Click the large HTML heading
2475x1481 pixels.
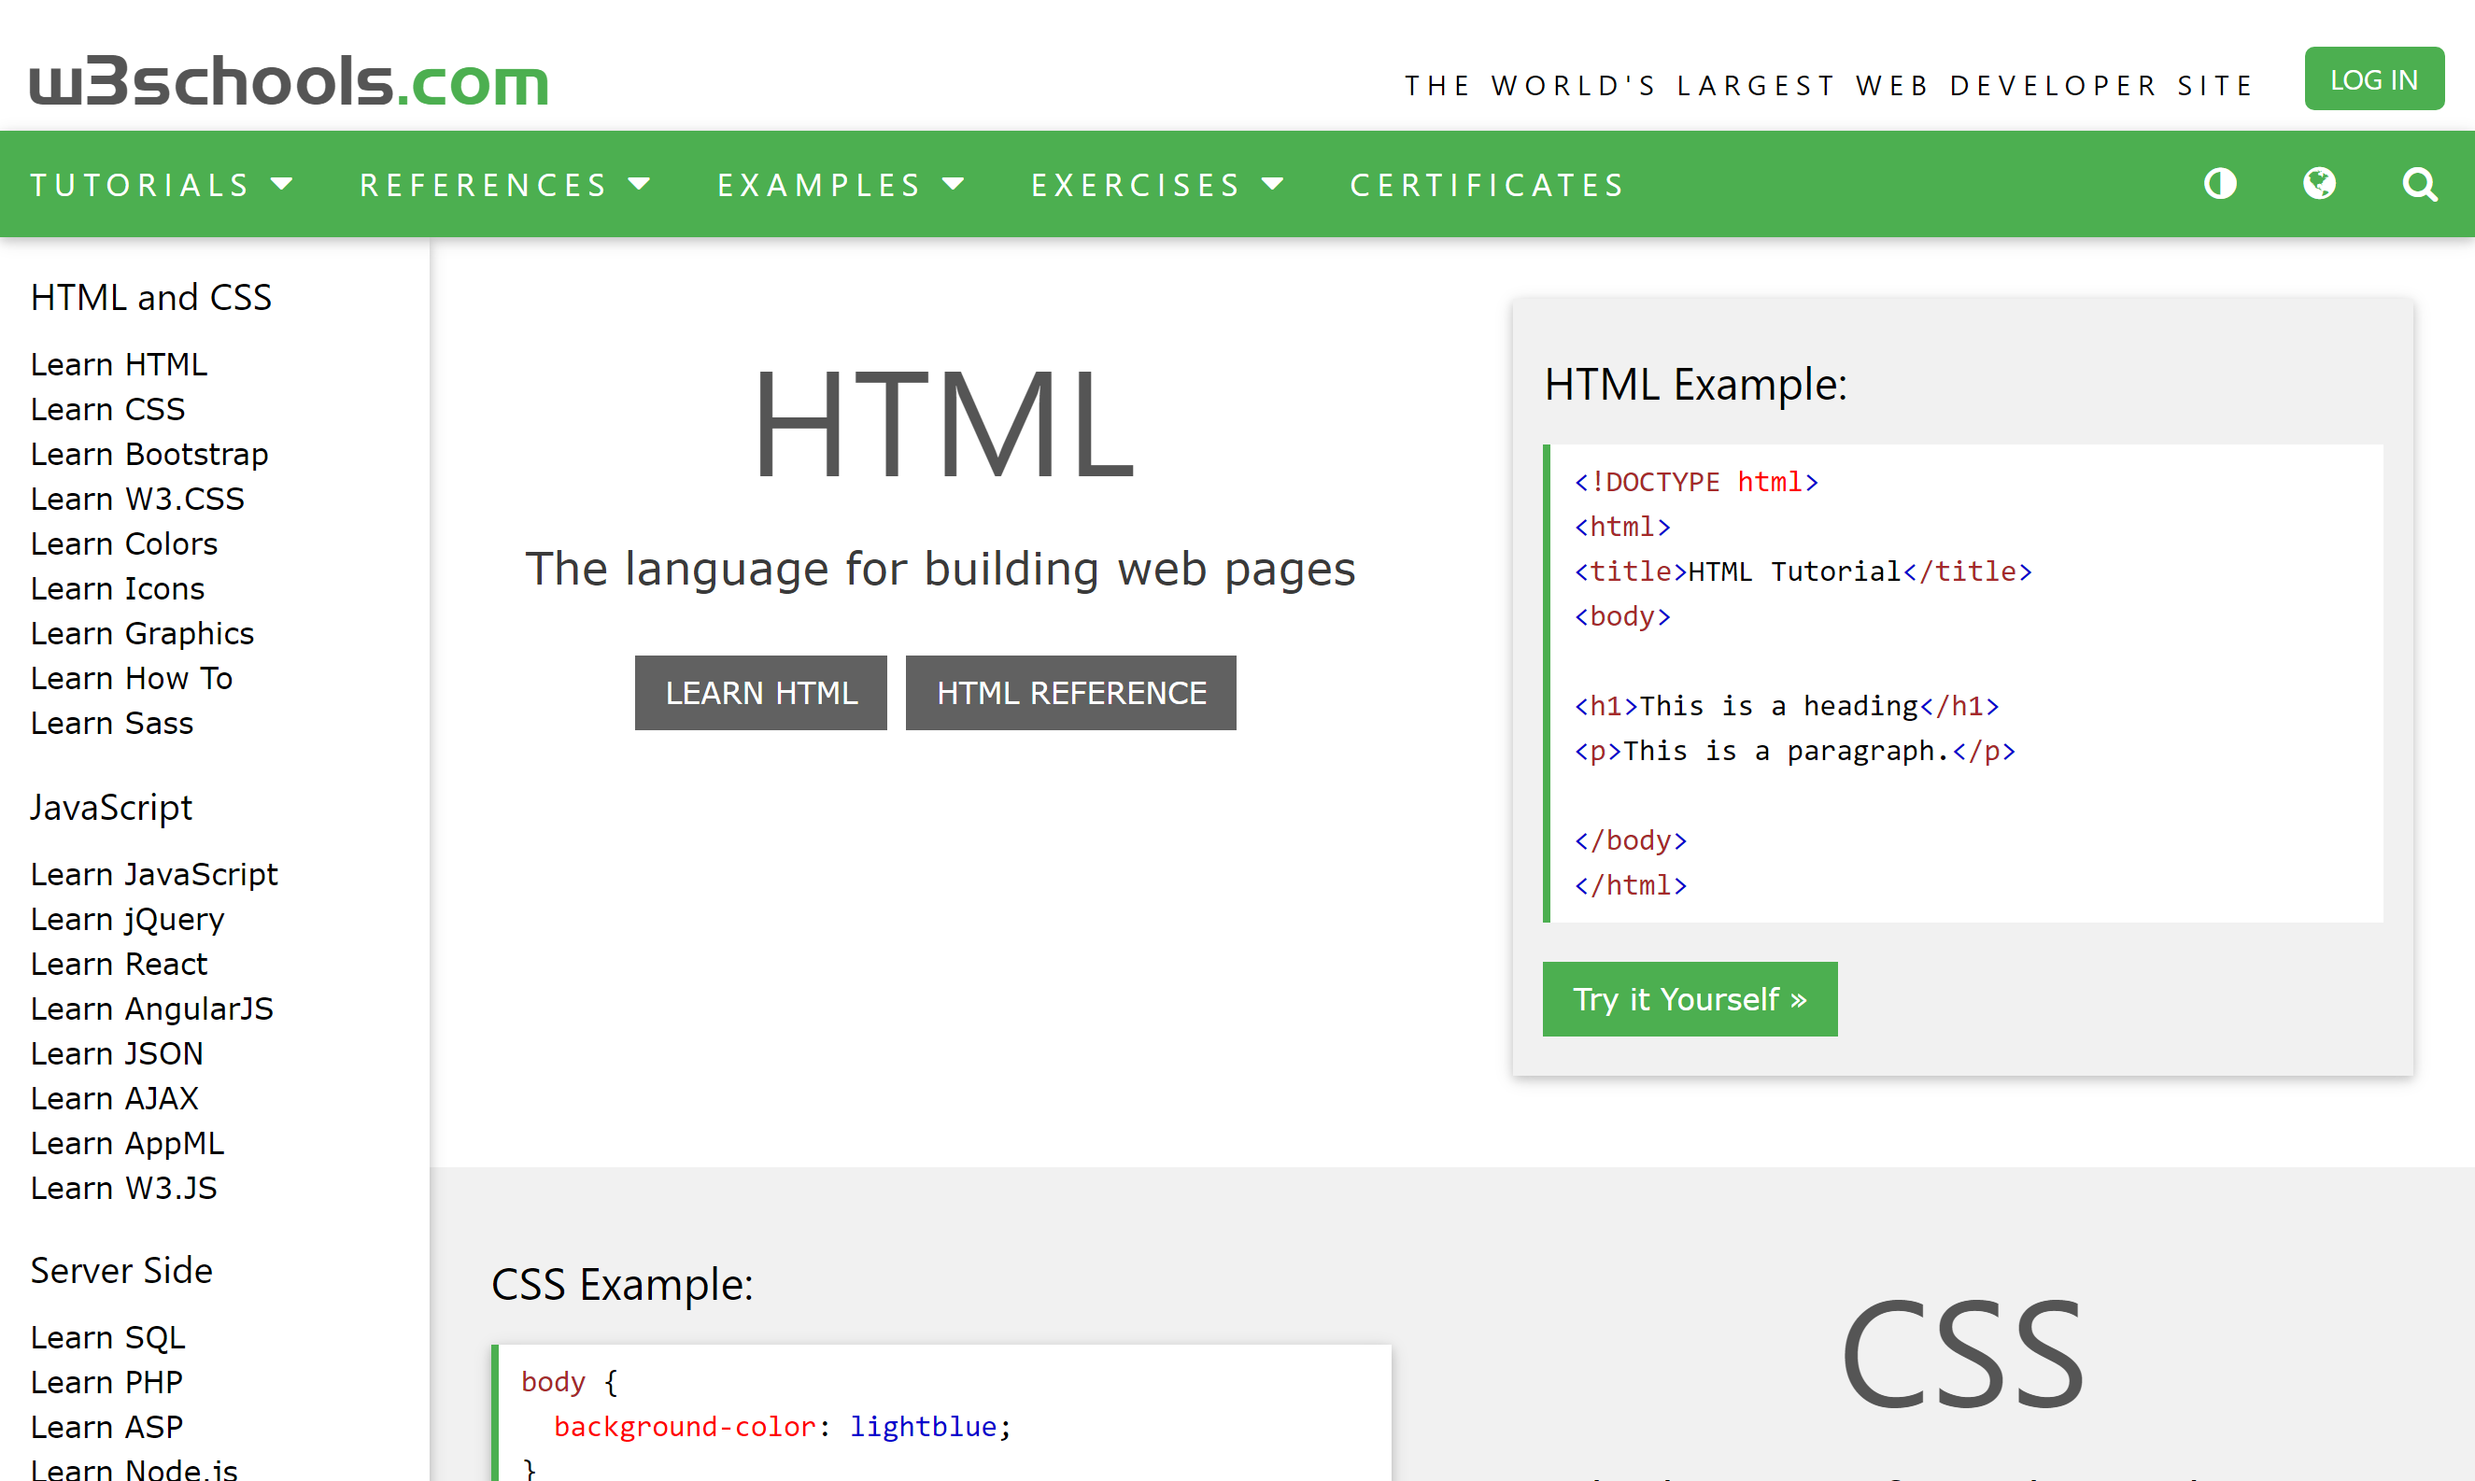click(943, 424)
